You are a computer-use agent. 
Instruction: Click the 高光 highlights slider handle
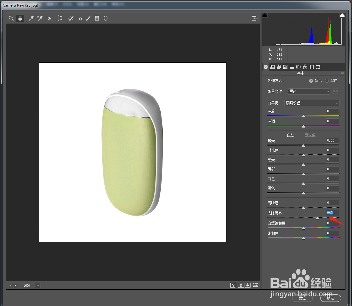pos(303,165)
